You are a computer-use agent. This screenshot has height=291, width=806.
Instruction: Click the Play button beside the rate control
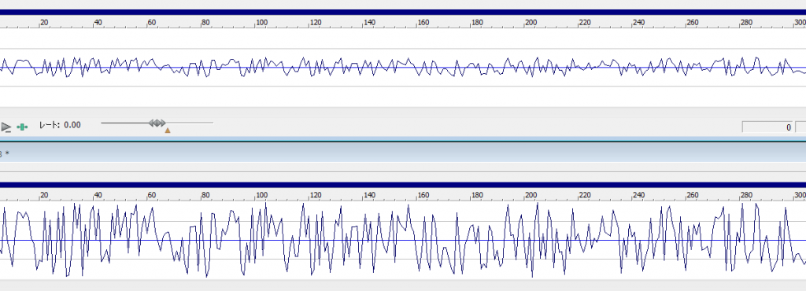6,127
